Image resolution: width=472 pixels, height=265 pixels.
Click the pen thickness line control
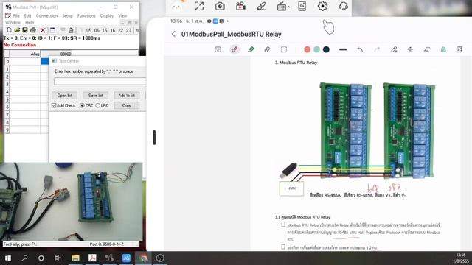[343, 49]
